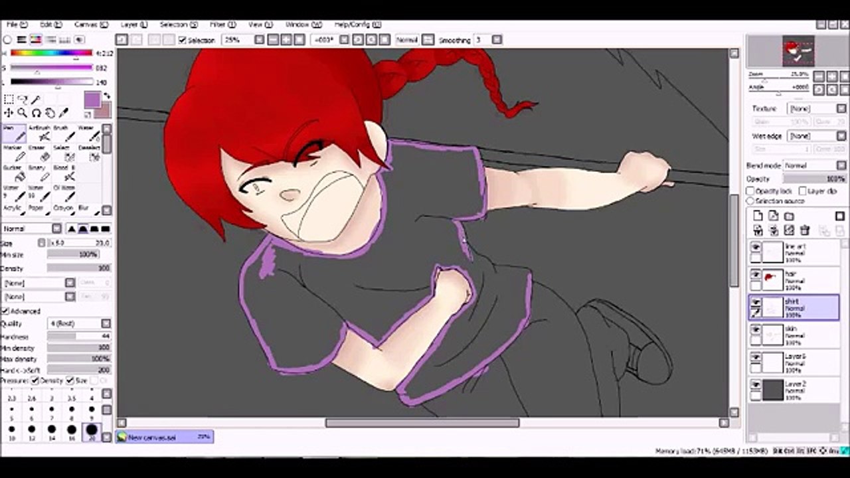Show the RGB sliders panel
The image size is (850, 478).
point(21,40)
